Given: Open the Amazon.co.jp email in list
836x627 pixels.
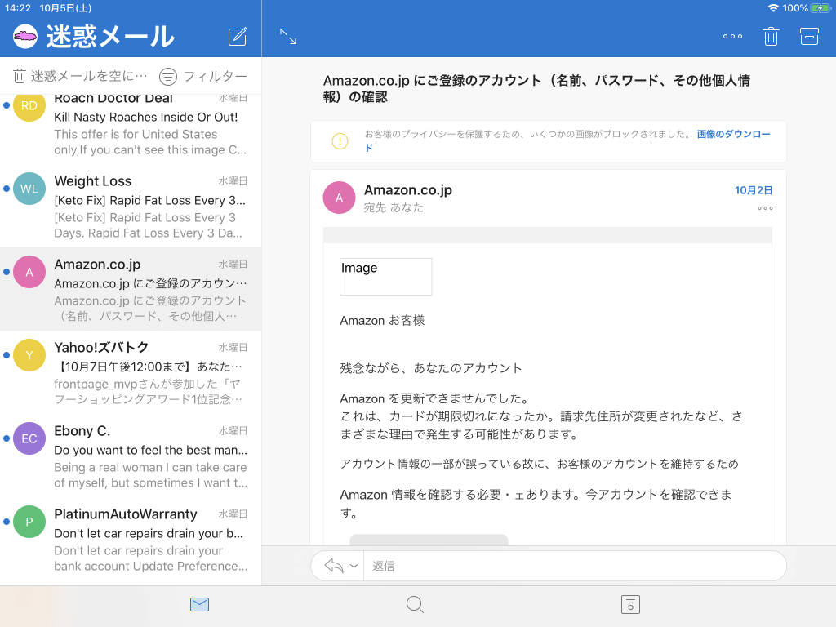Looking at the screenshot, I should (x=131, y=289).
